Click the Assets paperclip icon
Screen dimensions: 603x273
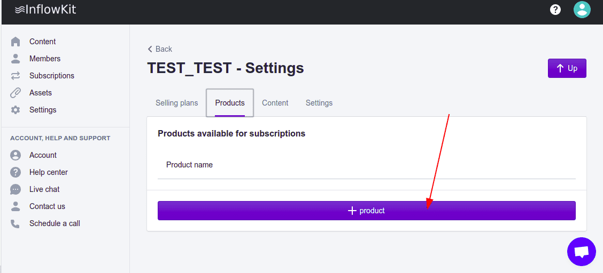point(16,93)
